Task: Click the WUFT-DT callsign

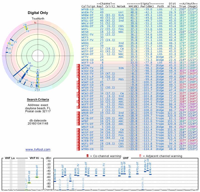Action: 87,104
